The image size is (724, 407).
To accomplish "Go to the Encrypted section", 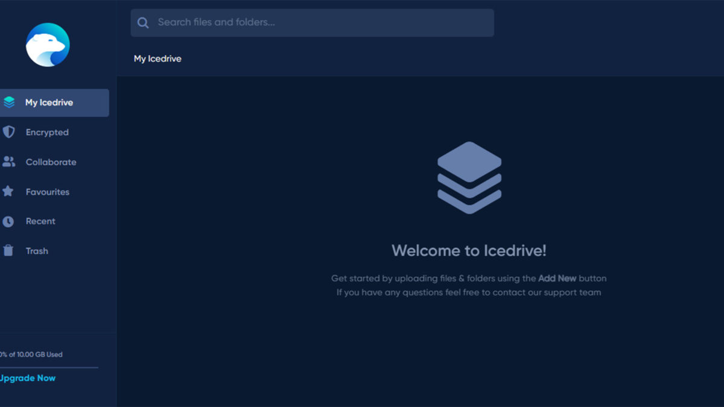I will (47, 132).
